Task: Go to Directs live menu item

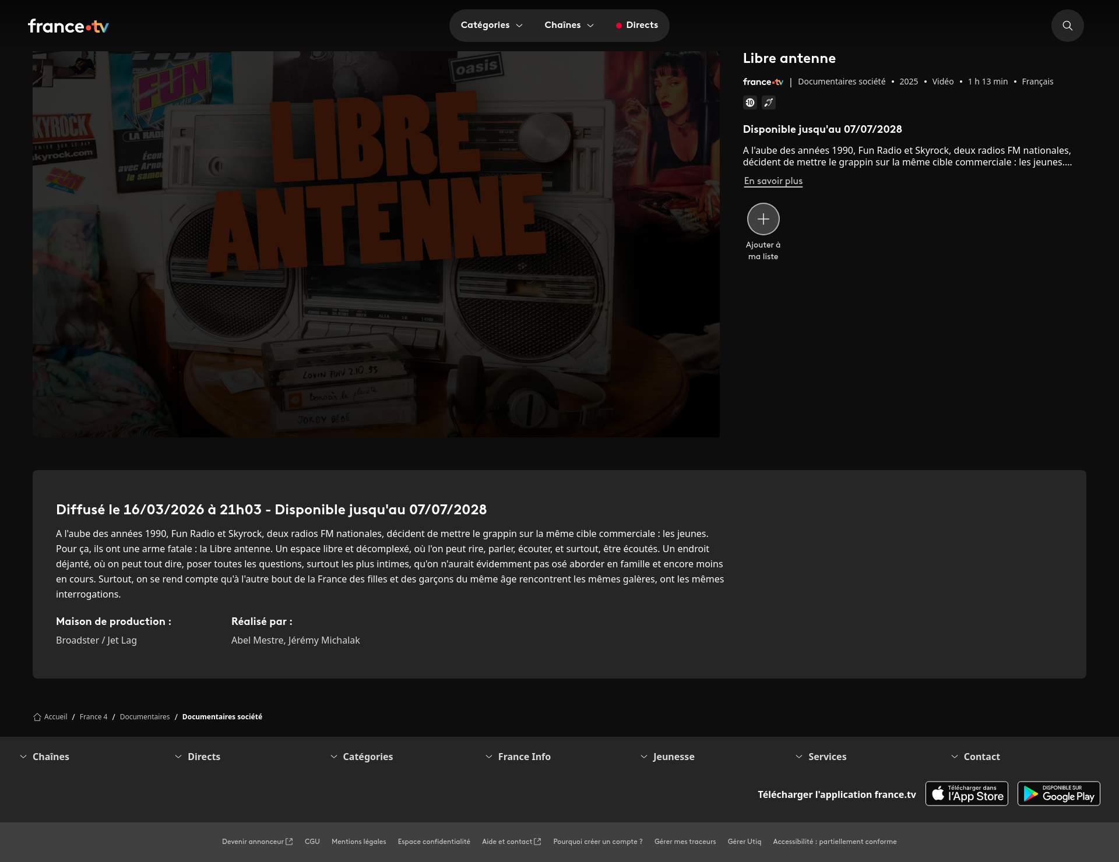Action: pos(637,25)
